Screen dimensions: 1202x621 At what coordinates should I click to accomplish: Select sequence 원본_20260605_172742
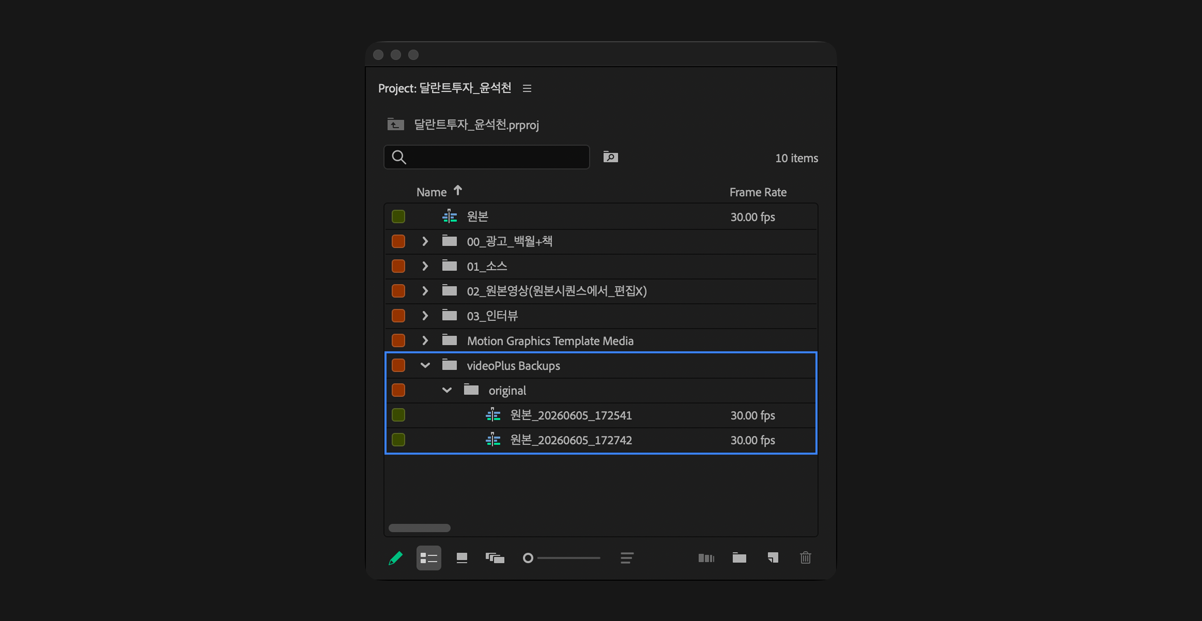pyautogui.click(x=571, y=439)
